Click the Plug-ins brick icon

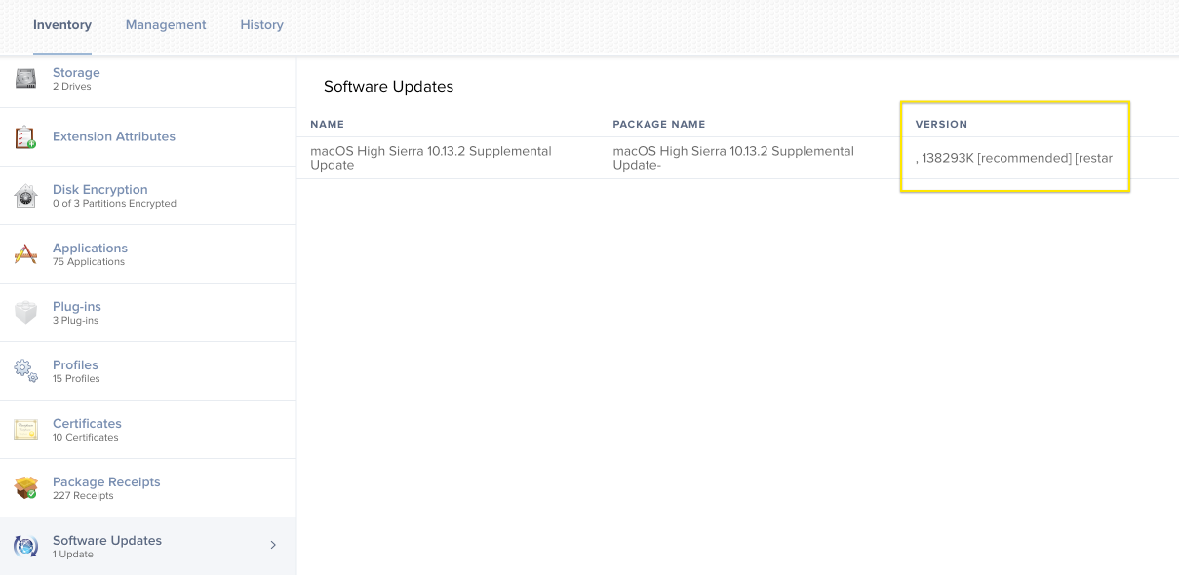26,313
